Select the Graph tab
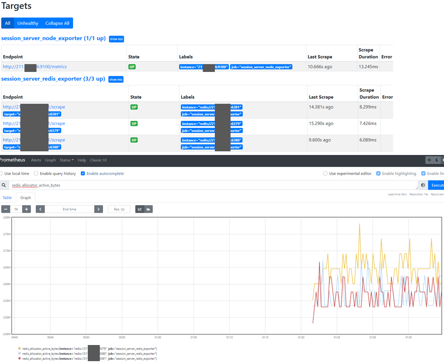444x363 pixels. coord(25,197)
